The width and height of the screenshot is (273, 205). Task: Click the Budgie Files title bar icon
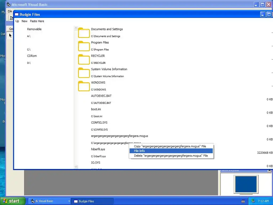(x=17, y=14)
